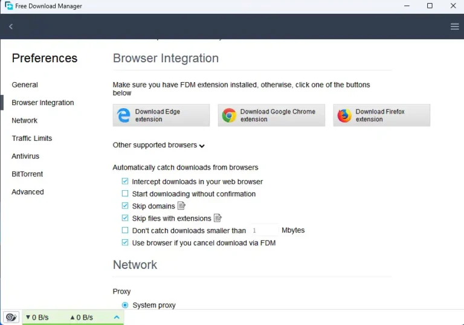Image resolution: width=464 pixels, height=325 pixels.
Task: Open Antivirus preferences
Action: point(25,156)
